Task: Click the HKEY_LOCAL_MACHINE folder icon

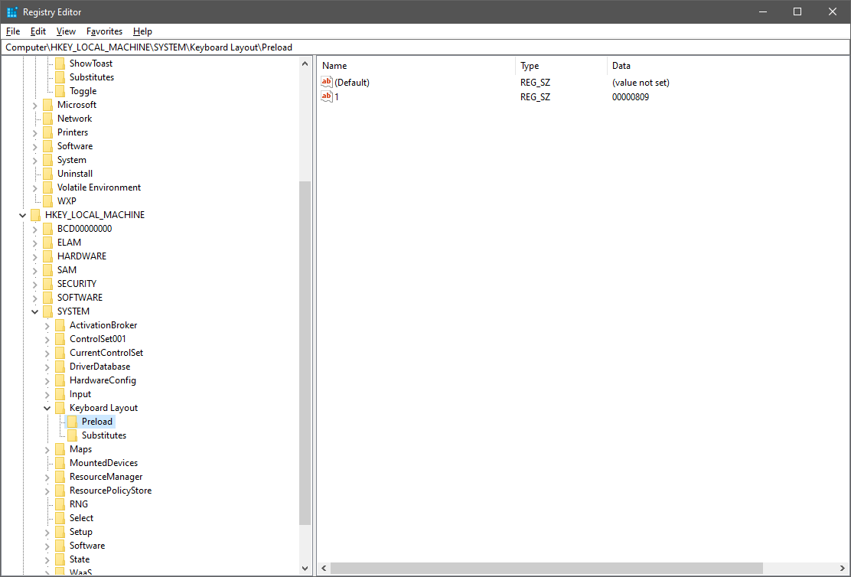Action: [36, 215]
